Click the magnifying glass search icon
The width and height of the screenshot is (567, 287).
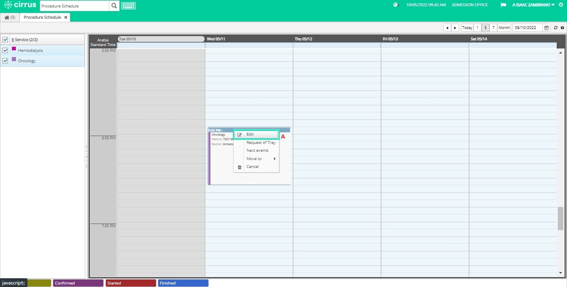(x=114, y=6)
